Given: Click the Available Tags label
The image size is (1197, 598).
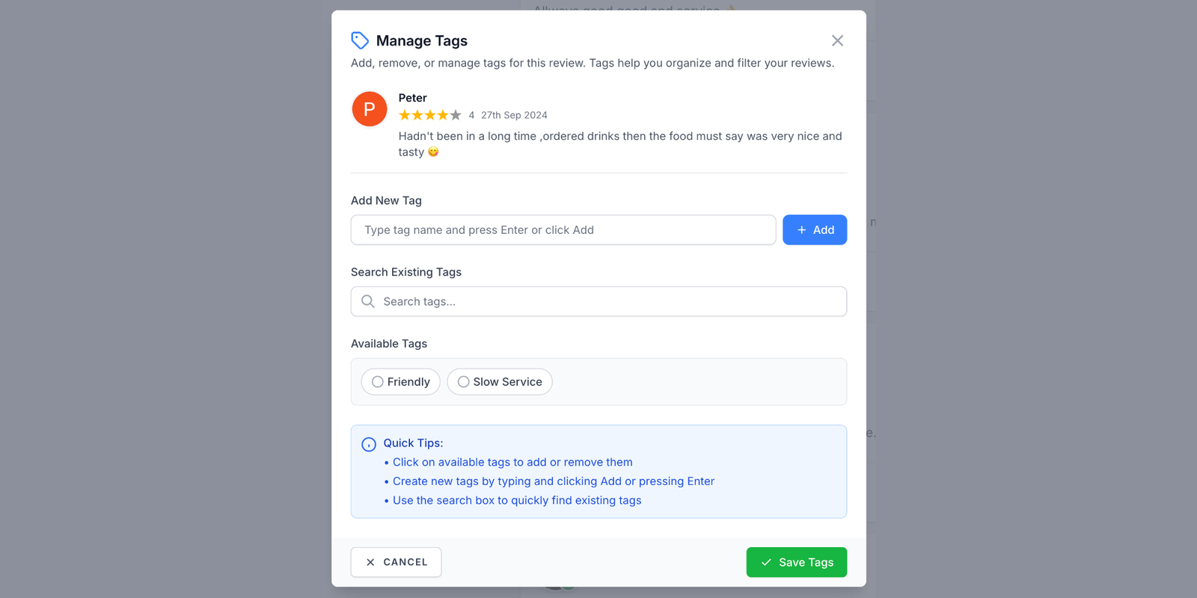Looking at the screenshot, I should pos(389,344).
